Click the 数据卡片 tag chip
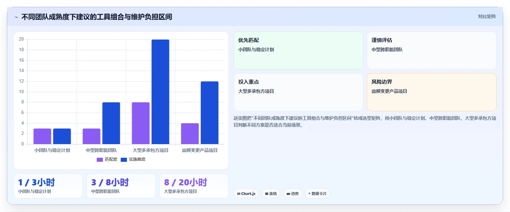Image resolution: width=510 pixels, height=212 pixels. (x=318, y=194)
